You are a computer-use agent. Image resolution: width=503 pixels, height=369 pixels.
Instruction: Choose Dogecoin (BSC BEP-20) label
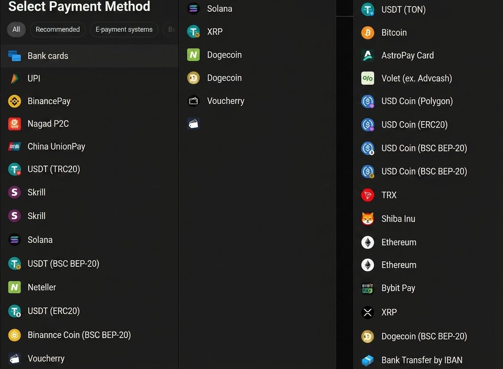click(x=424, y=336)
